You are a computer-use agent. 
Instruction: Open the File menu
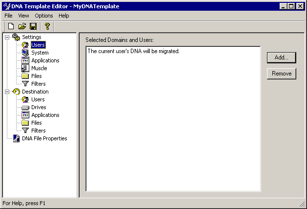[8, 16]
